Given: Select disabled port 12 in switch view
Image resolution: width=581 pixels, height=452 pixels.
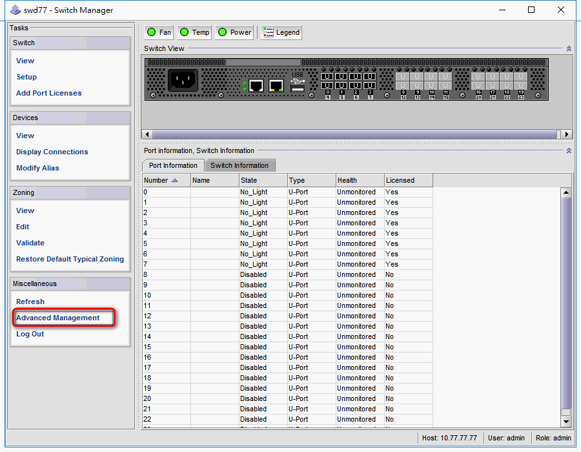Looking at the screenshot, I should [403, 86].
